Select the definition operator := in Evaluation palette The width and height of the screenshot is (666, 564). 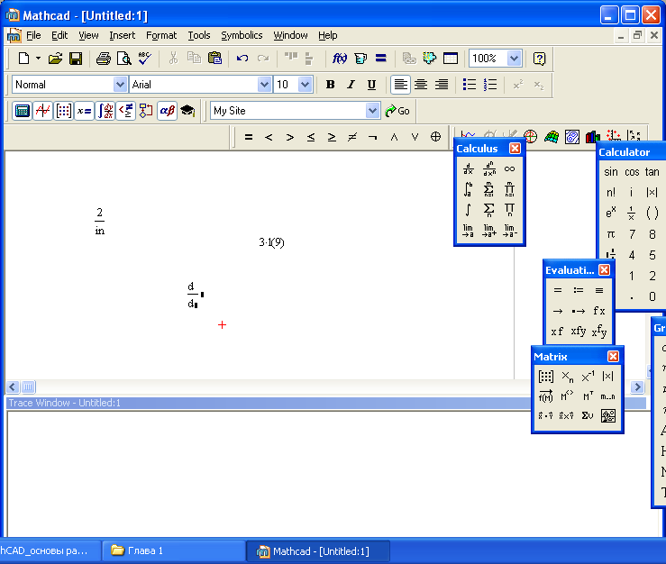pos(579,290)
